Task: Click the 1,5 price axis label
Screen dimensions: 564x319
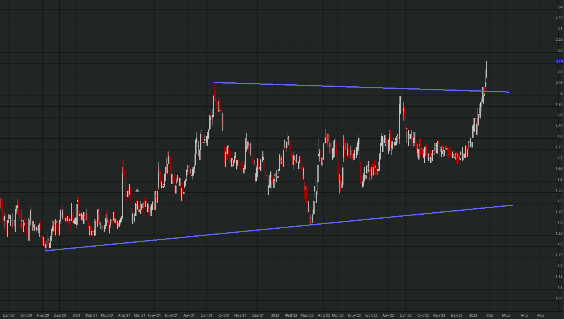Action: point(559,201)
